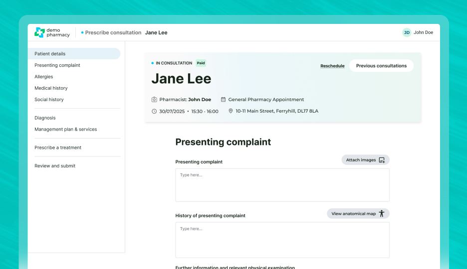Click the pharmacist badge icon
Screen dimensions: 467x269
(154, 100)
